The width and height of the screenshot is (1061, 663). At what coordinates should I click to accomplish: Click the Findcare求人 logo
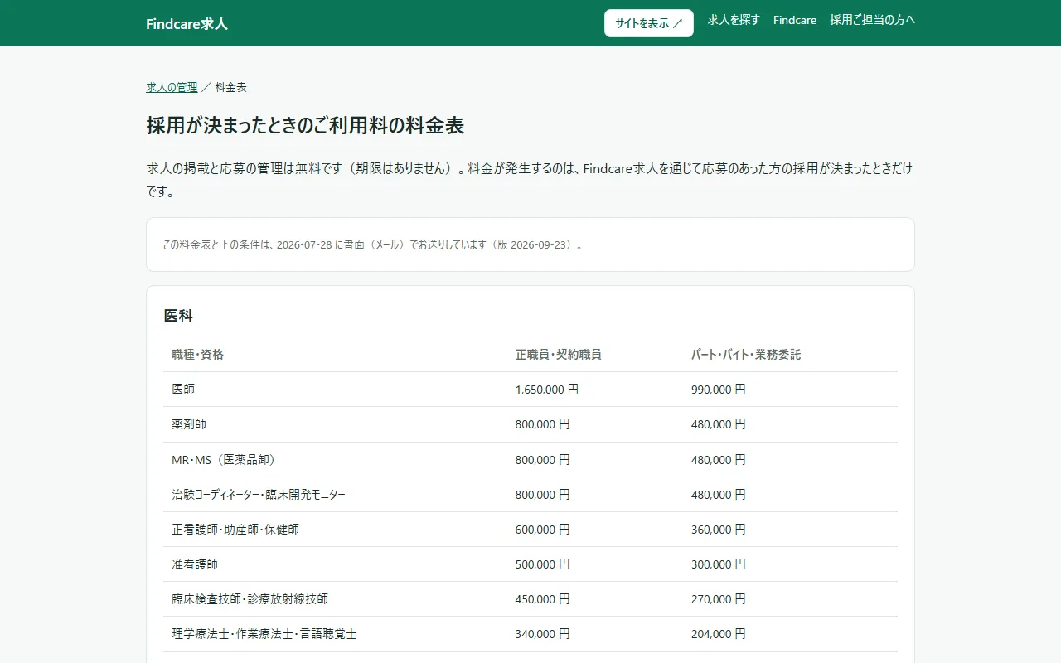pos(187,23)
